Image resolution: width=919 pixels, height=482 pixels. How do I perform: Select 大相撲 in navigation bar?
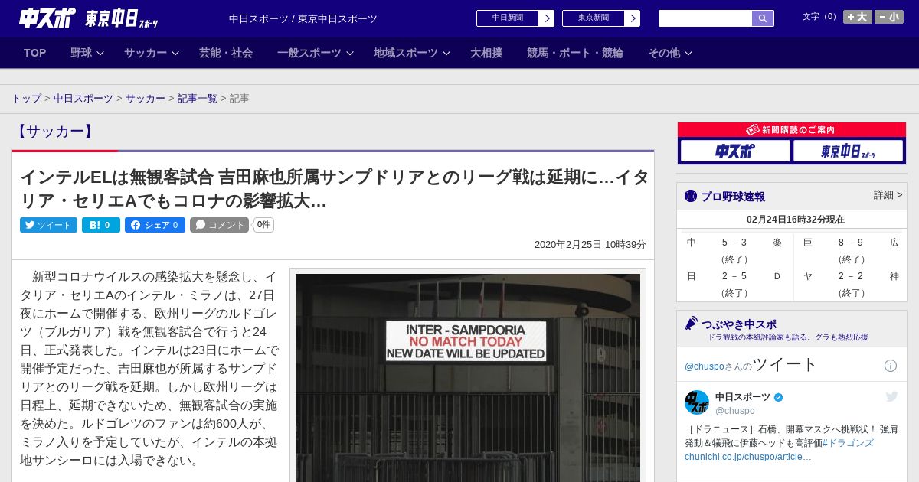click(486, 53)
